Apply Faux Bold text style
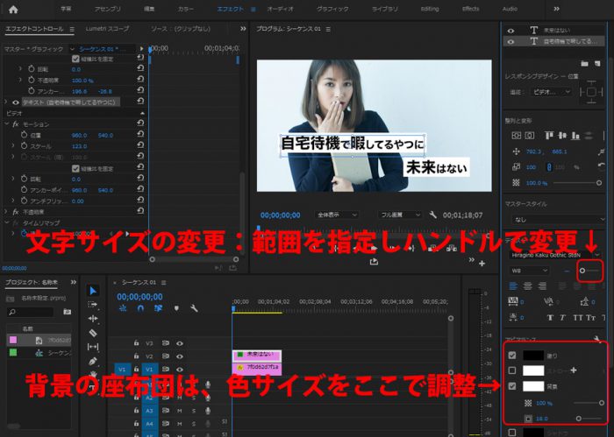The image size is (614, 437). point(550,318)
